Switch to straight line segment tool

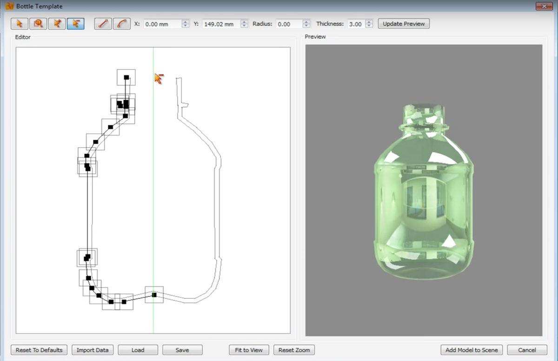103,24
